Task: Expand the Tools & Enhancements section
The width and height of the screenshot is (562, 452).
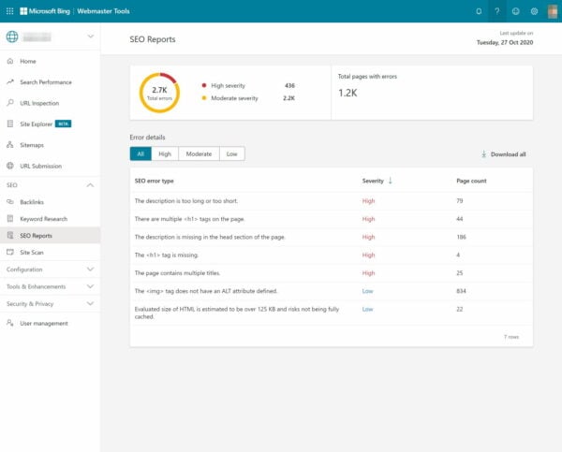Action: pos(90,286)
